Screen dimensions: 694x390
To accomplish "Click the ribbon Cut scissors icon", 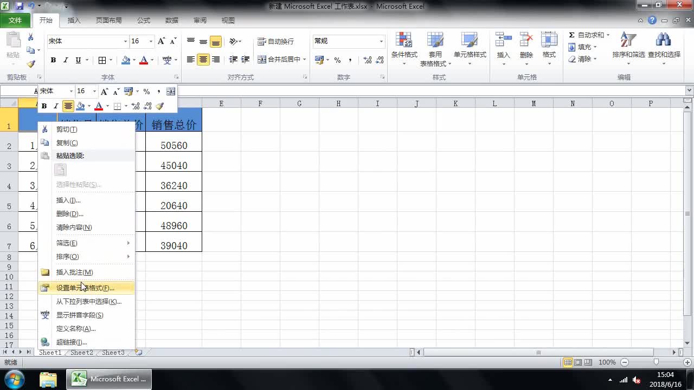I will pos(31,37).
